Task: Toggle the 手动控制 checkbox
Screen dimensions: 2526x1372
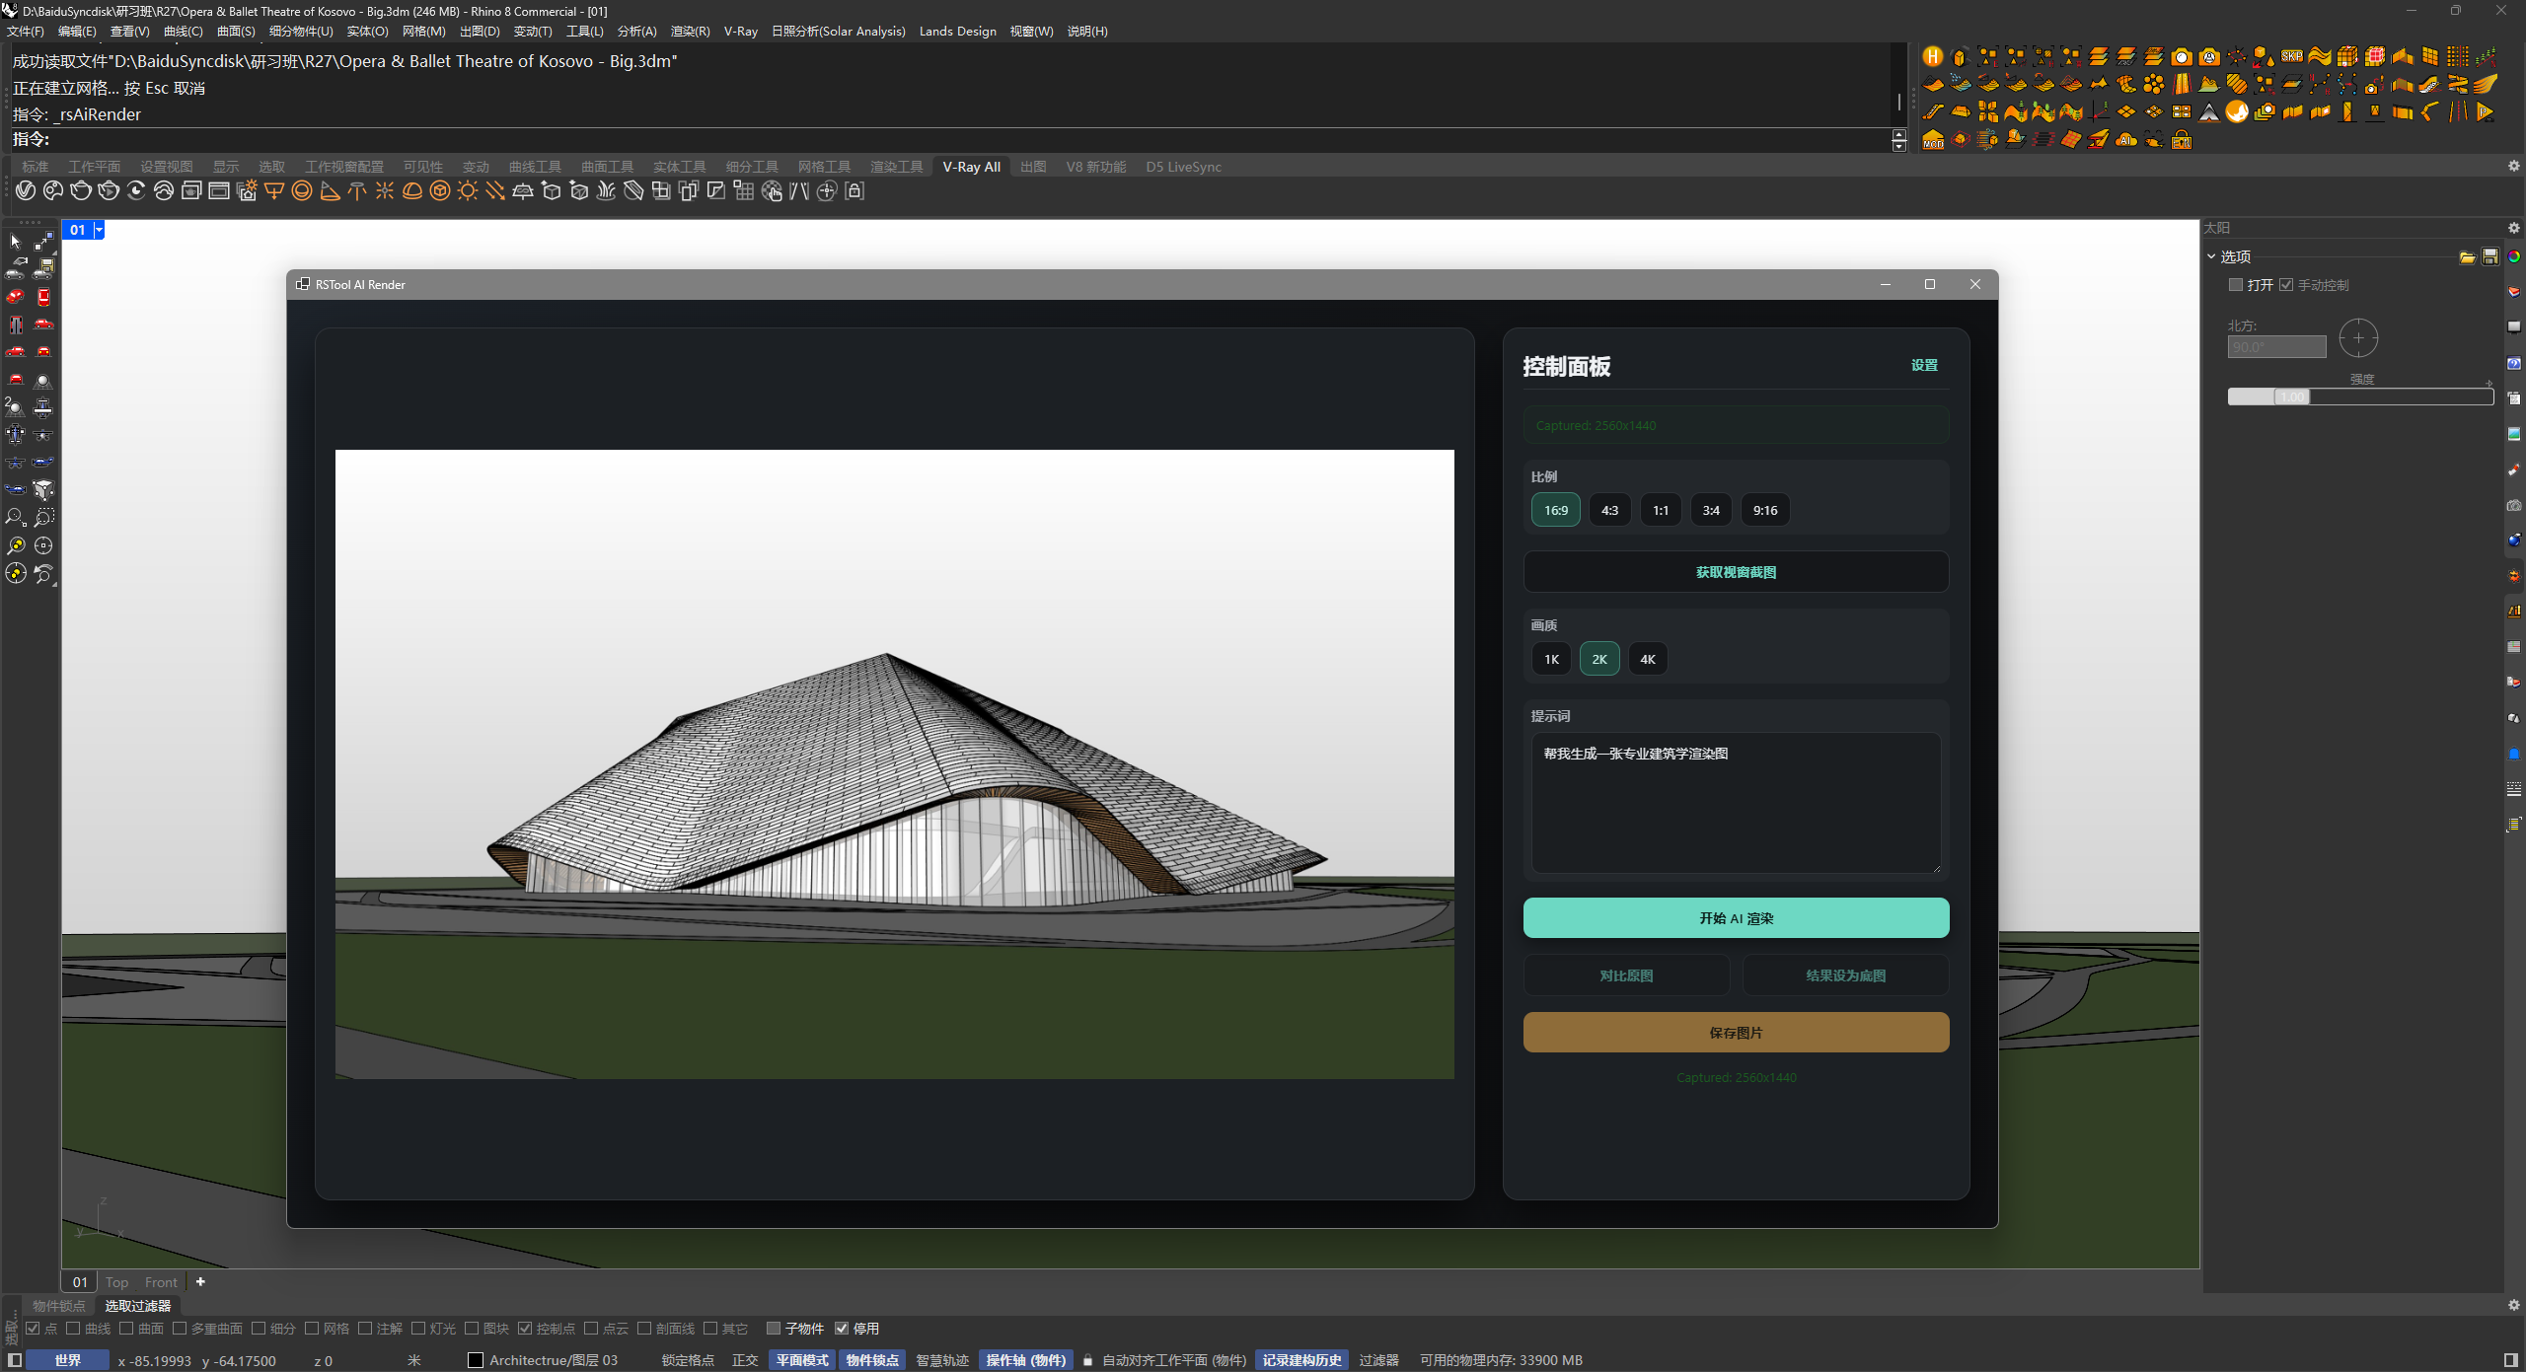Action: point(2286,285)
